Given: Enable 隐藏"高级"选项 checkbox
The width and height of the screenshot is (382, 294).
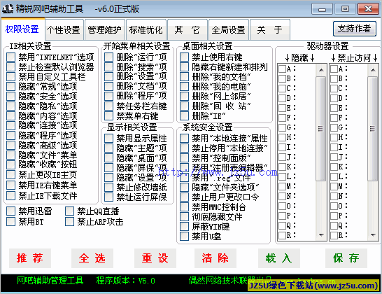Looking at the screenshot, I should pos(10,145).
